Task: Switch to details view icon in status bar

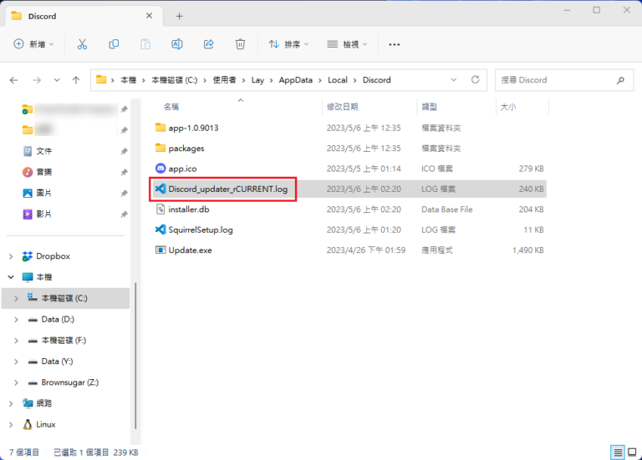Action: pyautogui.click(x=618, y=452)
